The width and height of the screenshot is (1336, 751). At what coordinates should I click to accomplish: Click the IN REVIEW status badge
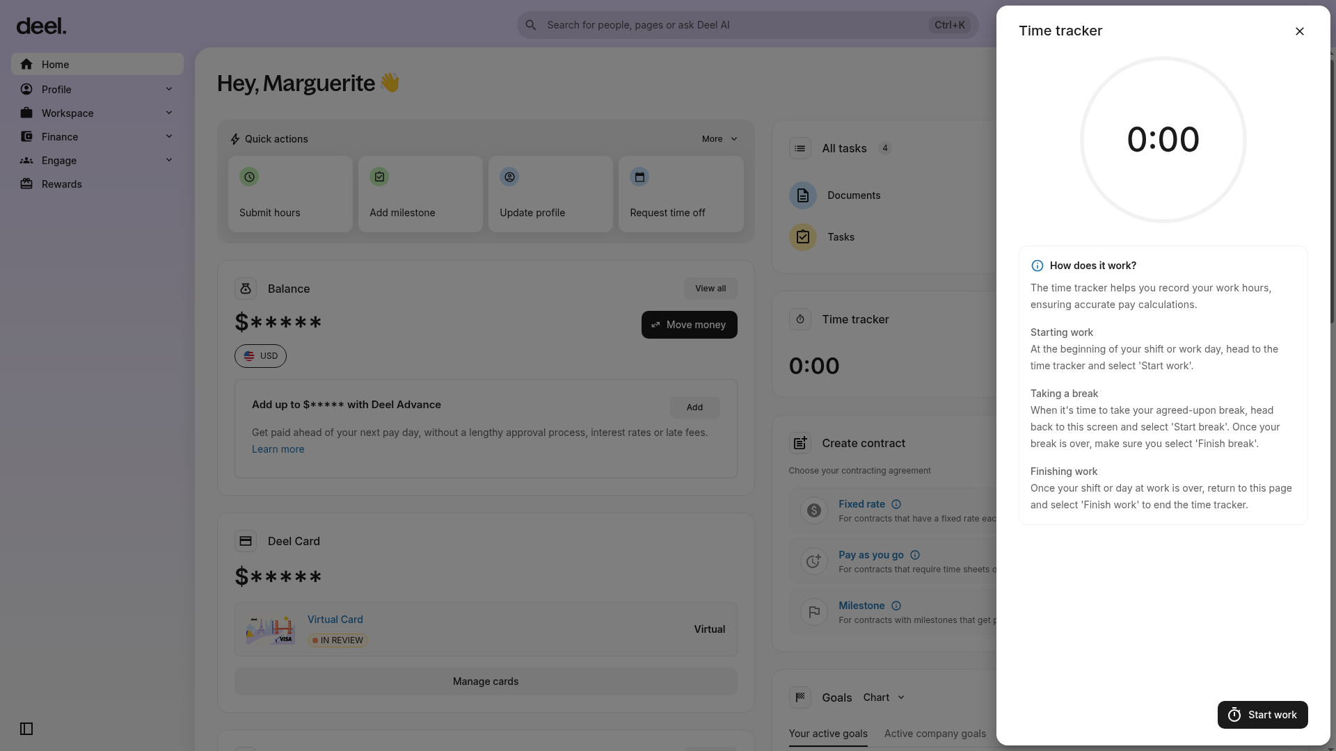tap(338, 640)
